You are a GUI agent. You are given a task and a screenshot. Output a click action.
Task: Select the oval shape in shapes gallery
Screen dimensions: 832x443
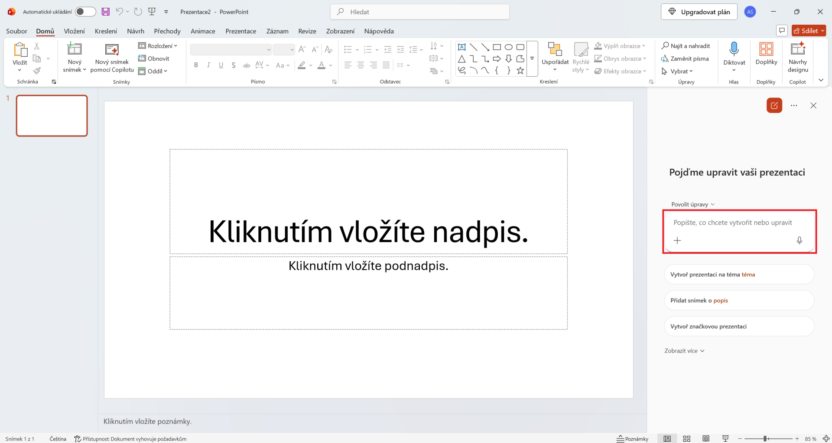pyautogui.click(x=509, y=47)
